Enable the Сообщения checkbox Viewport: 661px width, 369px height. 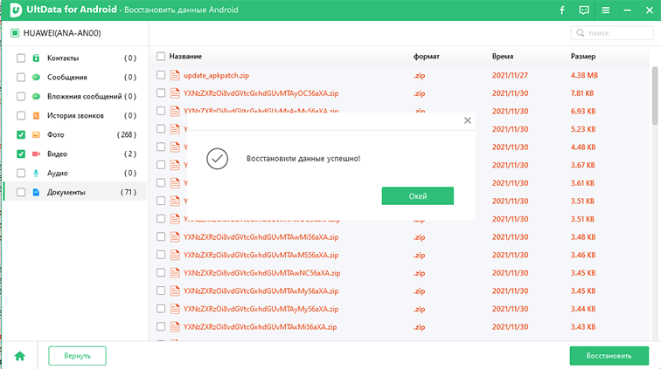[21, 77]
